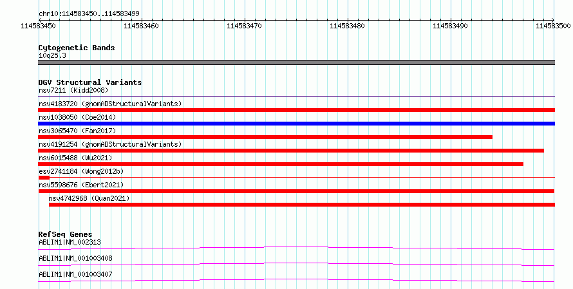573x289 pixels.
Task: Select gene label ABLIM1|NM_001003407
Action: pos(75,274)
